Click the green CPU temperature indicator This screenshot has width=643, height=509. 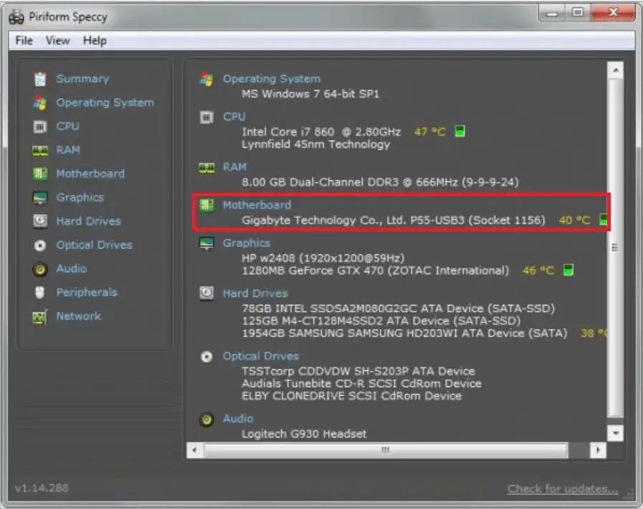click(x=460, y=132)
